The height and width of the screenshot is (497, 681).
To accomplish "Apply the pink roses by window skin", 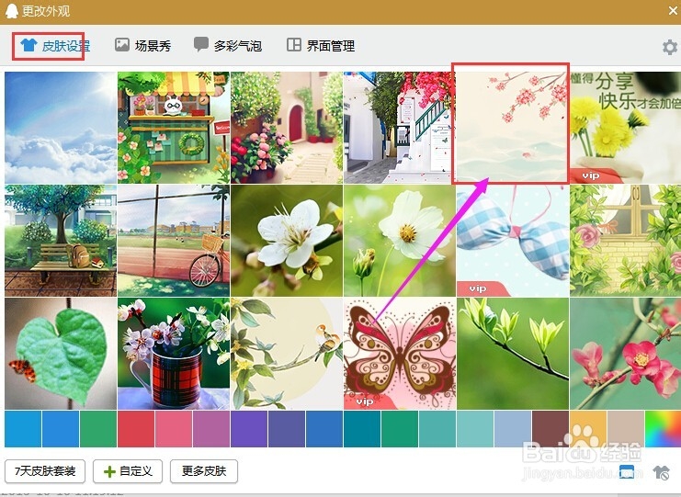I will pyautogui.click(x=626, y=241).
